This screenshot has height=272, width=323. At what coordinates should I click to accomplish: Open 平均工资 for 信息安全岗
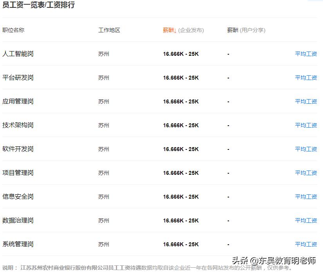pyautogui.click(x=306, y=197)
